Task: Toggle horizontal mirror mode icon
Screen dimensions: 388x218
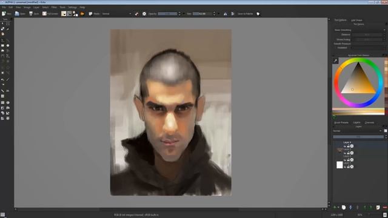Action: point(225,14)
